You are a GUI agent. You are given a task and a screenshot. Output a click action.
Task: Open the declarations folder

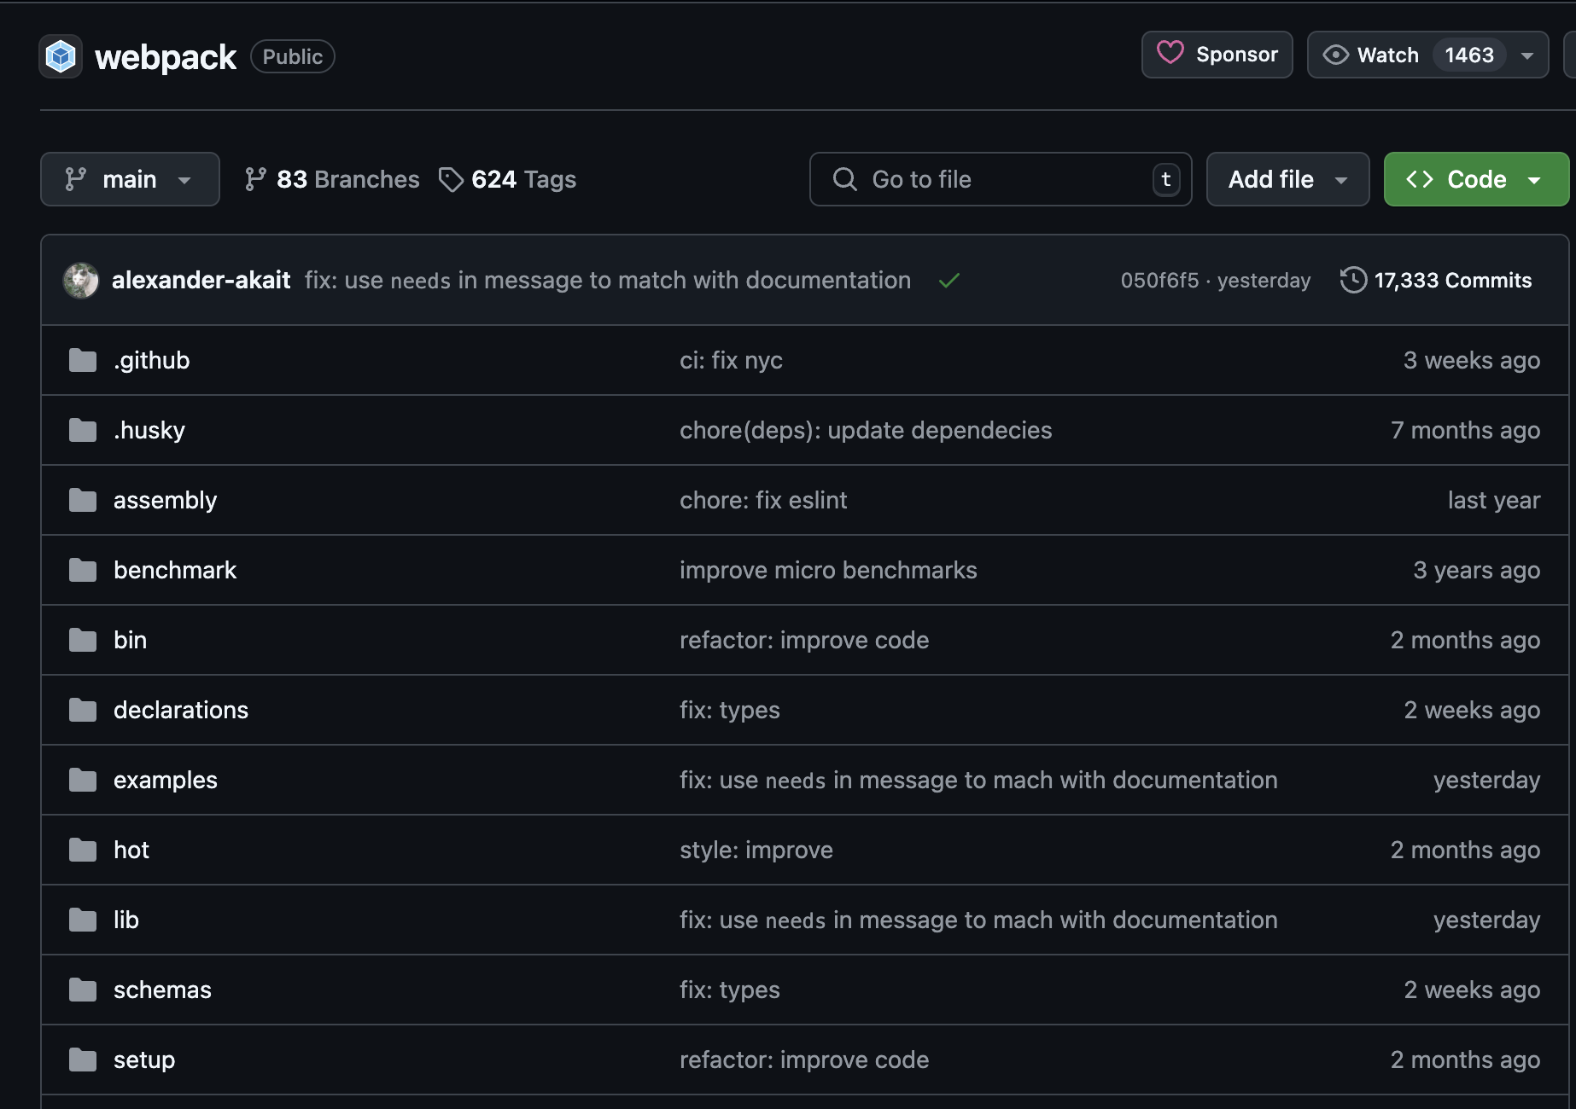tap(181, 710)
